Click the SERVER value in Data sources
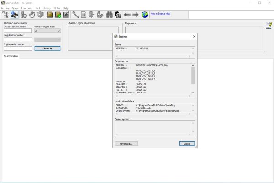This screenshot has width=274, height=183. 152,65
